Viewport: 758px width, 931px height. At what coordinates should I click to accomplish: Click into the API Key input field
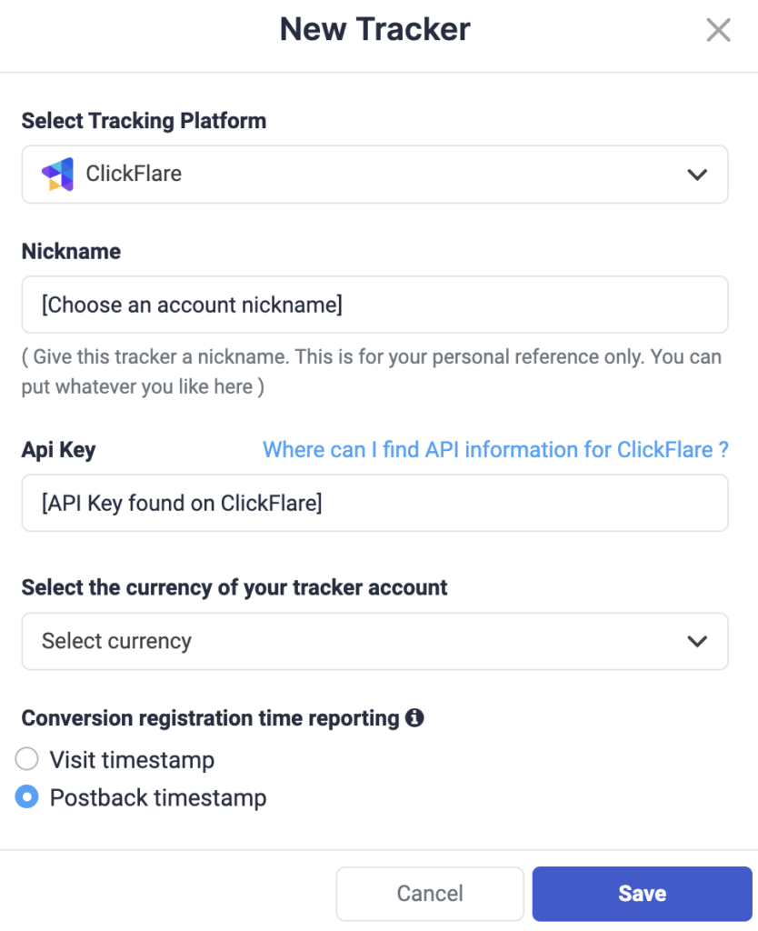click(x=374, y=503)
